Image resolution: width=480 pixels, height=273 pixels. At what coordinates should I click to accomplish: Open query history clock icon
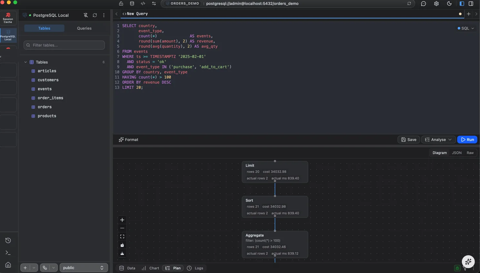click(x=8, y=240)
